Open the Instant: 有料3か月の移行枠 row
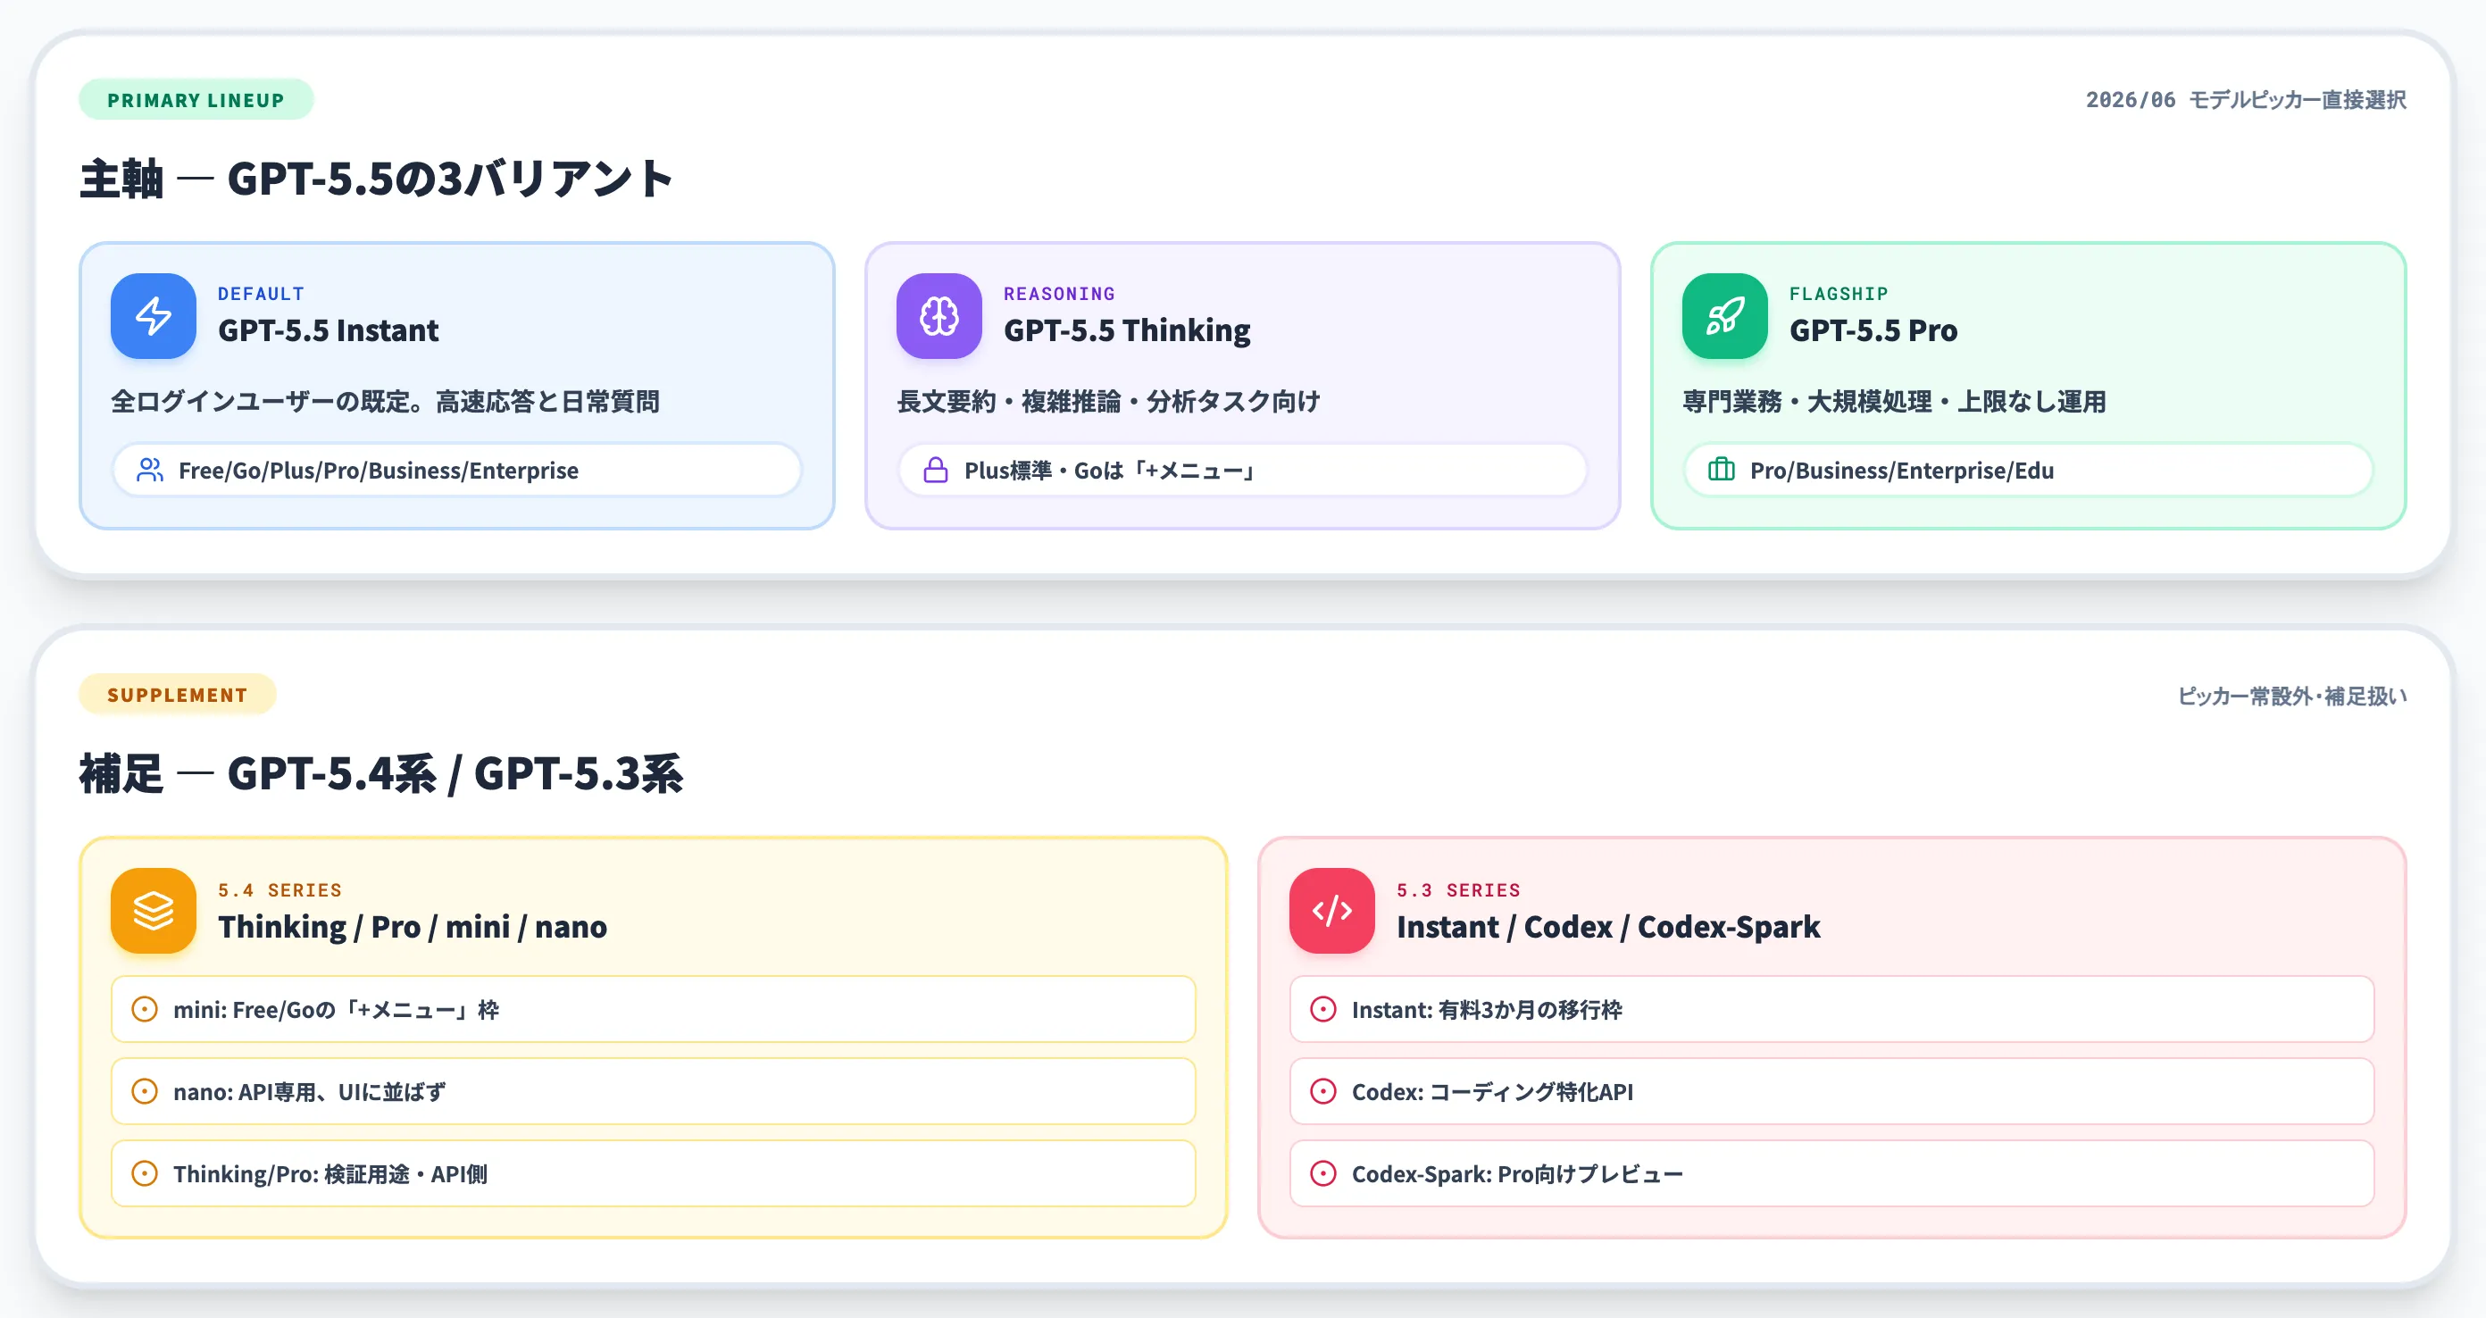The width and height of the screenshot is (2486, 1318). coord(1831,1009)
